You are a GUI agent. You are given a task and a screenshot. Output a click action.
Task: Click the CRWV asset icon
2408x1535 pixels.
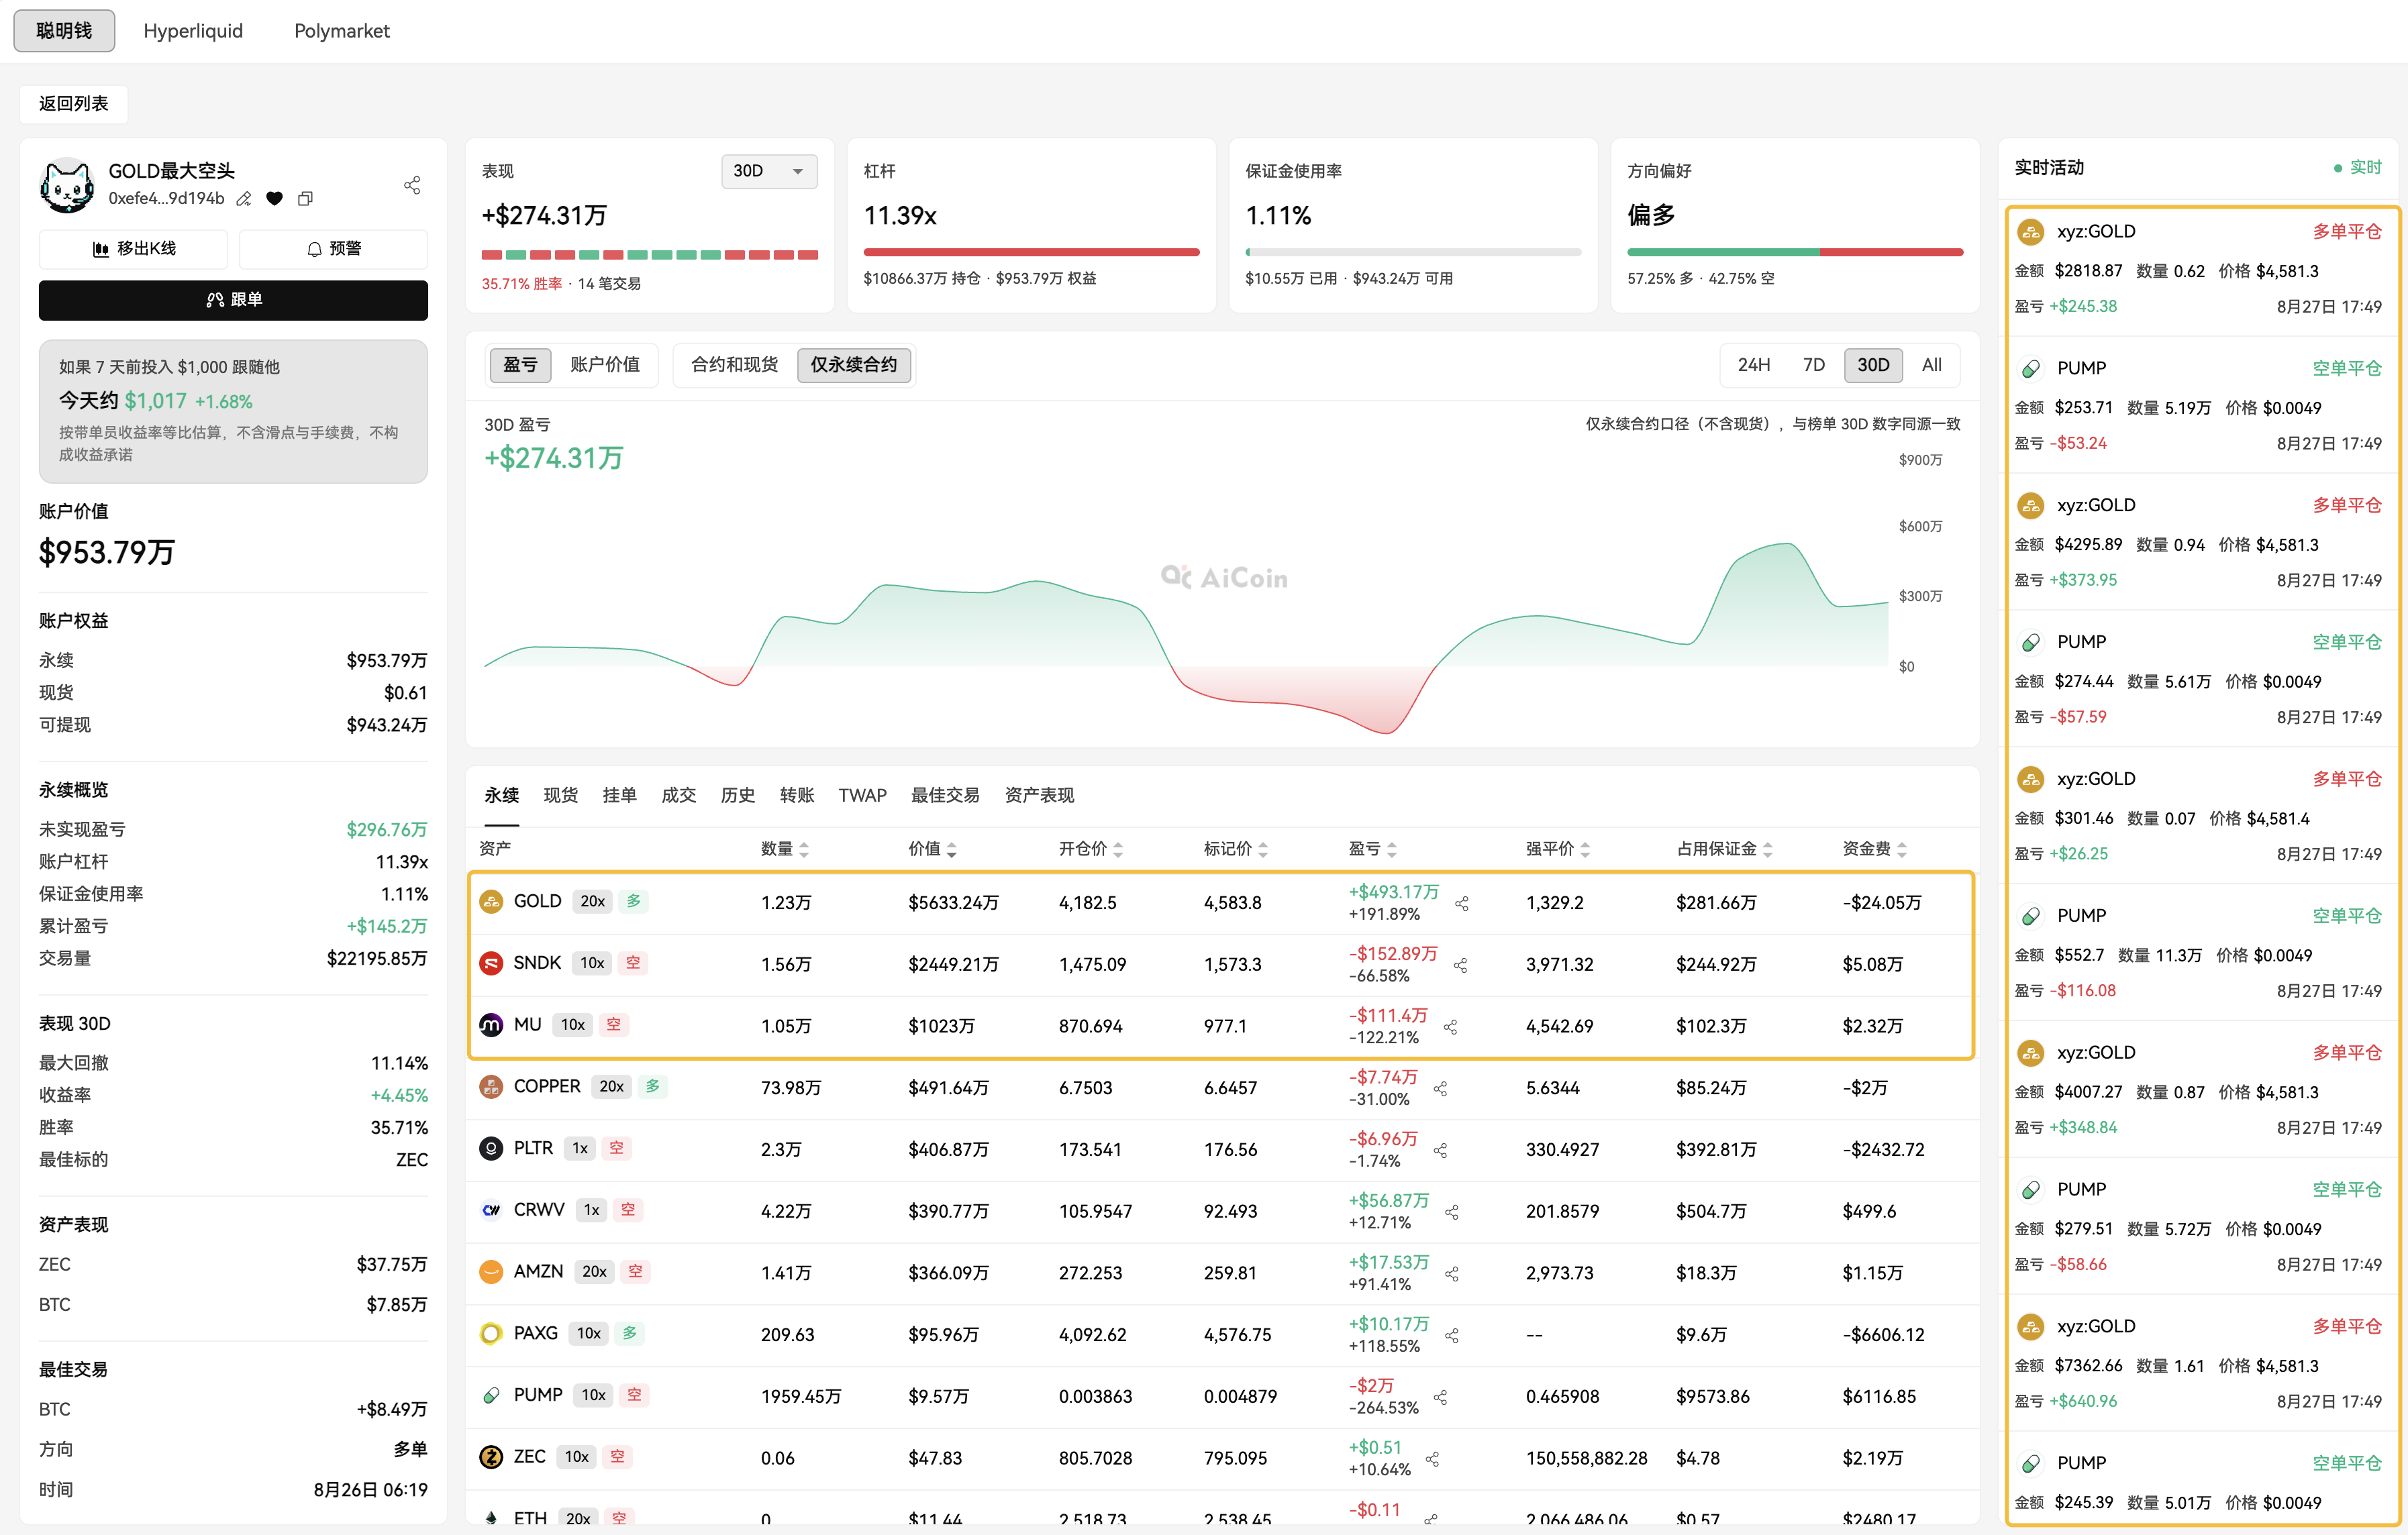[491, 1210]
